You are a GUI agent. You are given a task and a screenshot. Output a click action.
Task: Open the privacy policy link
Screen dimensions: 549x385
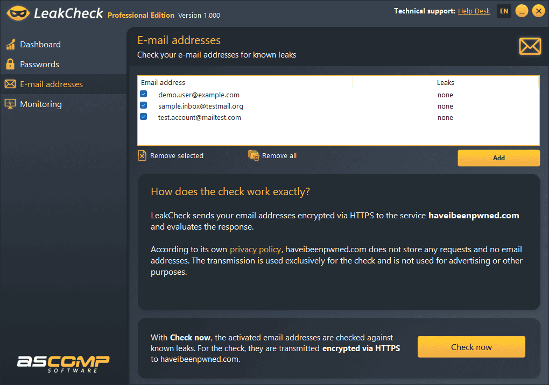255,249
